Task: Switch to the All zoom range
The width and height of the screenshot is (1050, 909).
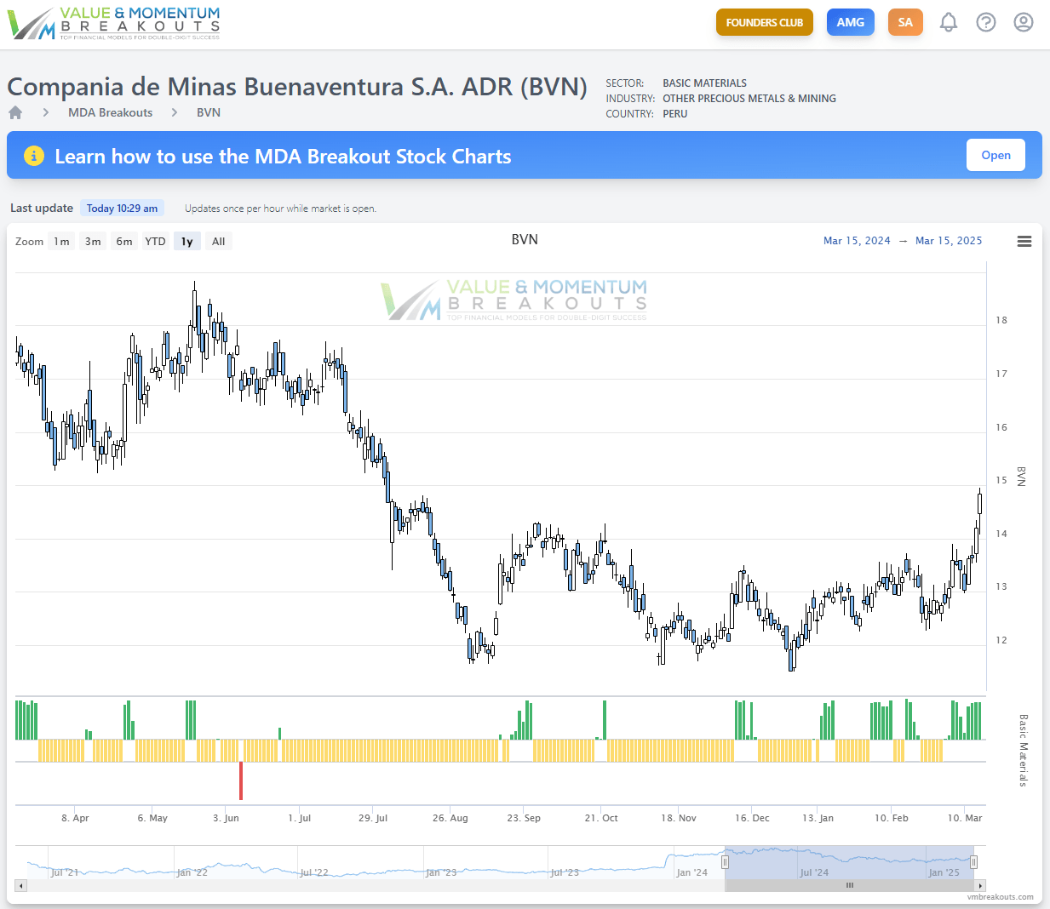Action: tap(218, 241)
